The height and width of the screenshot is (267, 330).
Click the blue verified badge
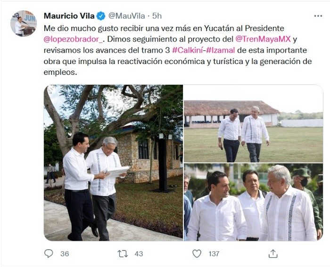point(101,16)
